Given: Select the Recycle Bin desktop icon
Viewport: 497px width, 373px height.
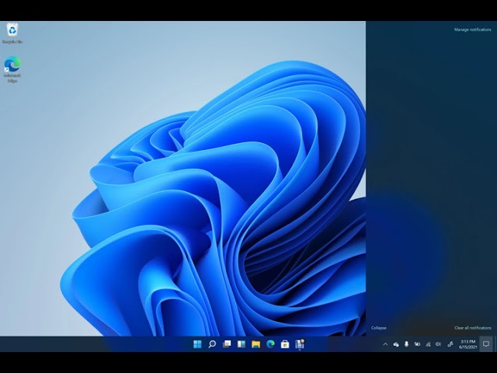Looking at the screenshot, I should (12, 33).
